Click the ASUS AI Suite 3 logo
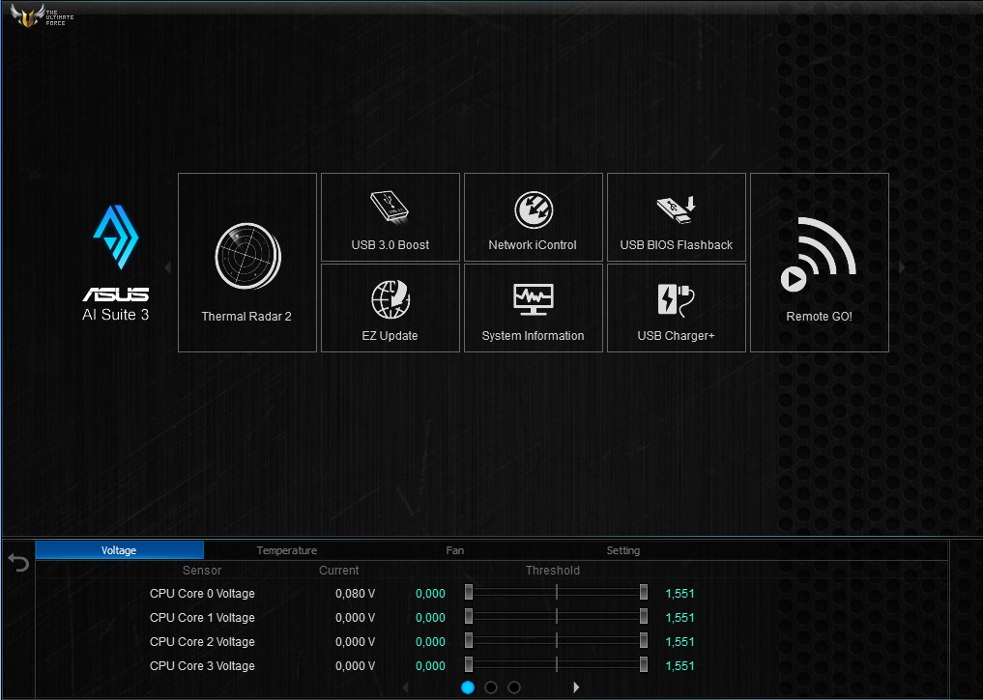Screen dimensions: 983x700 116,263
